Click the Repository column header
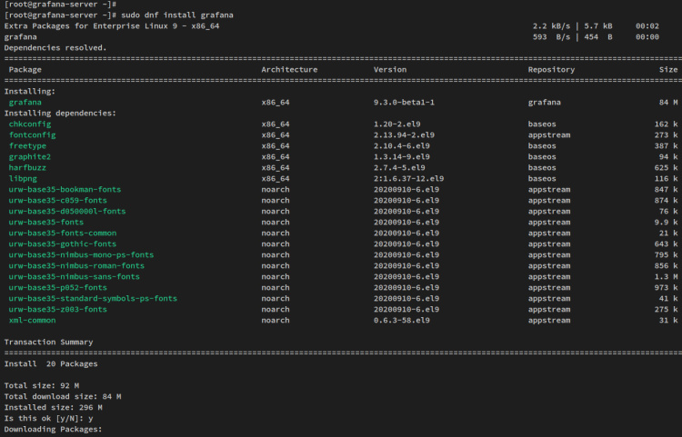Screen dimensions: 682x437 551,70
